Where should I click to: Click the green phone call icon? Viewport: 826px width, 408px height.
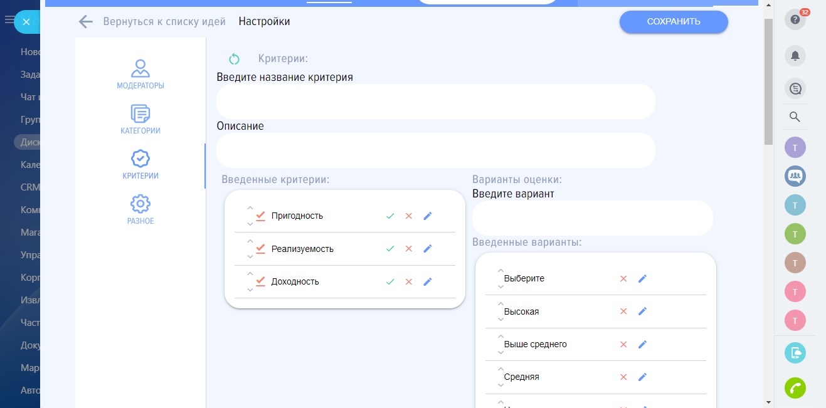coord(795,389)
